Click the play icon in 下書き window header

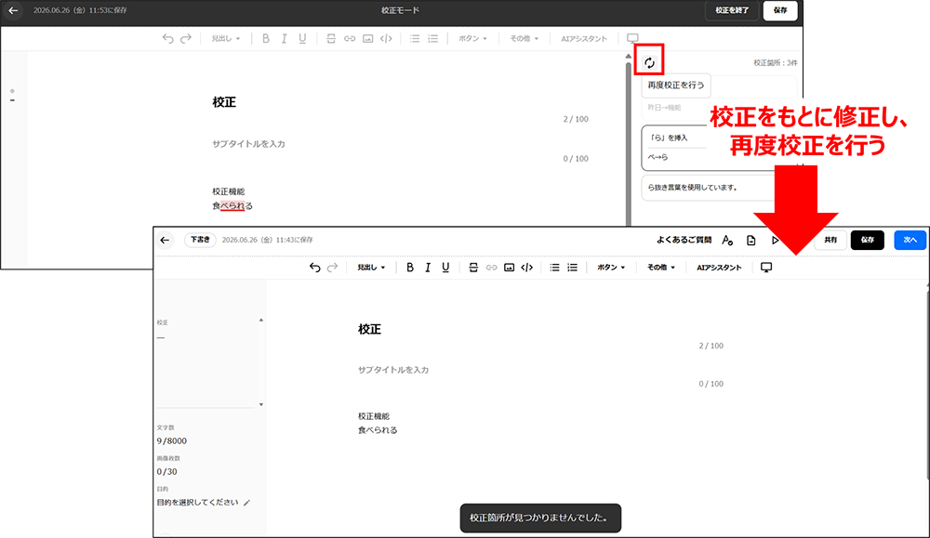coord(775,240)
